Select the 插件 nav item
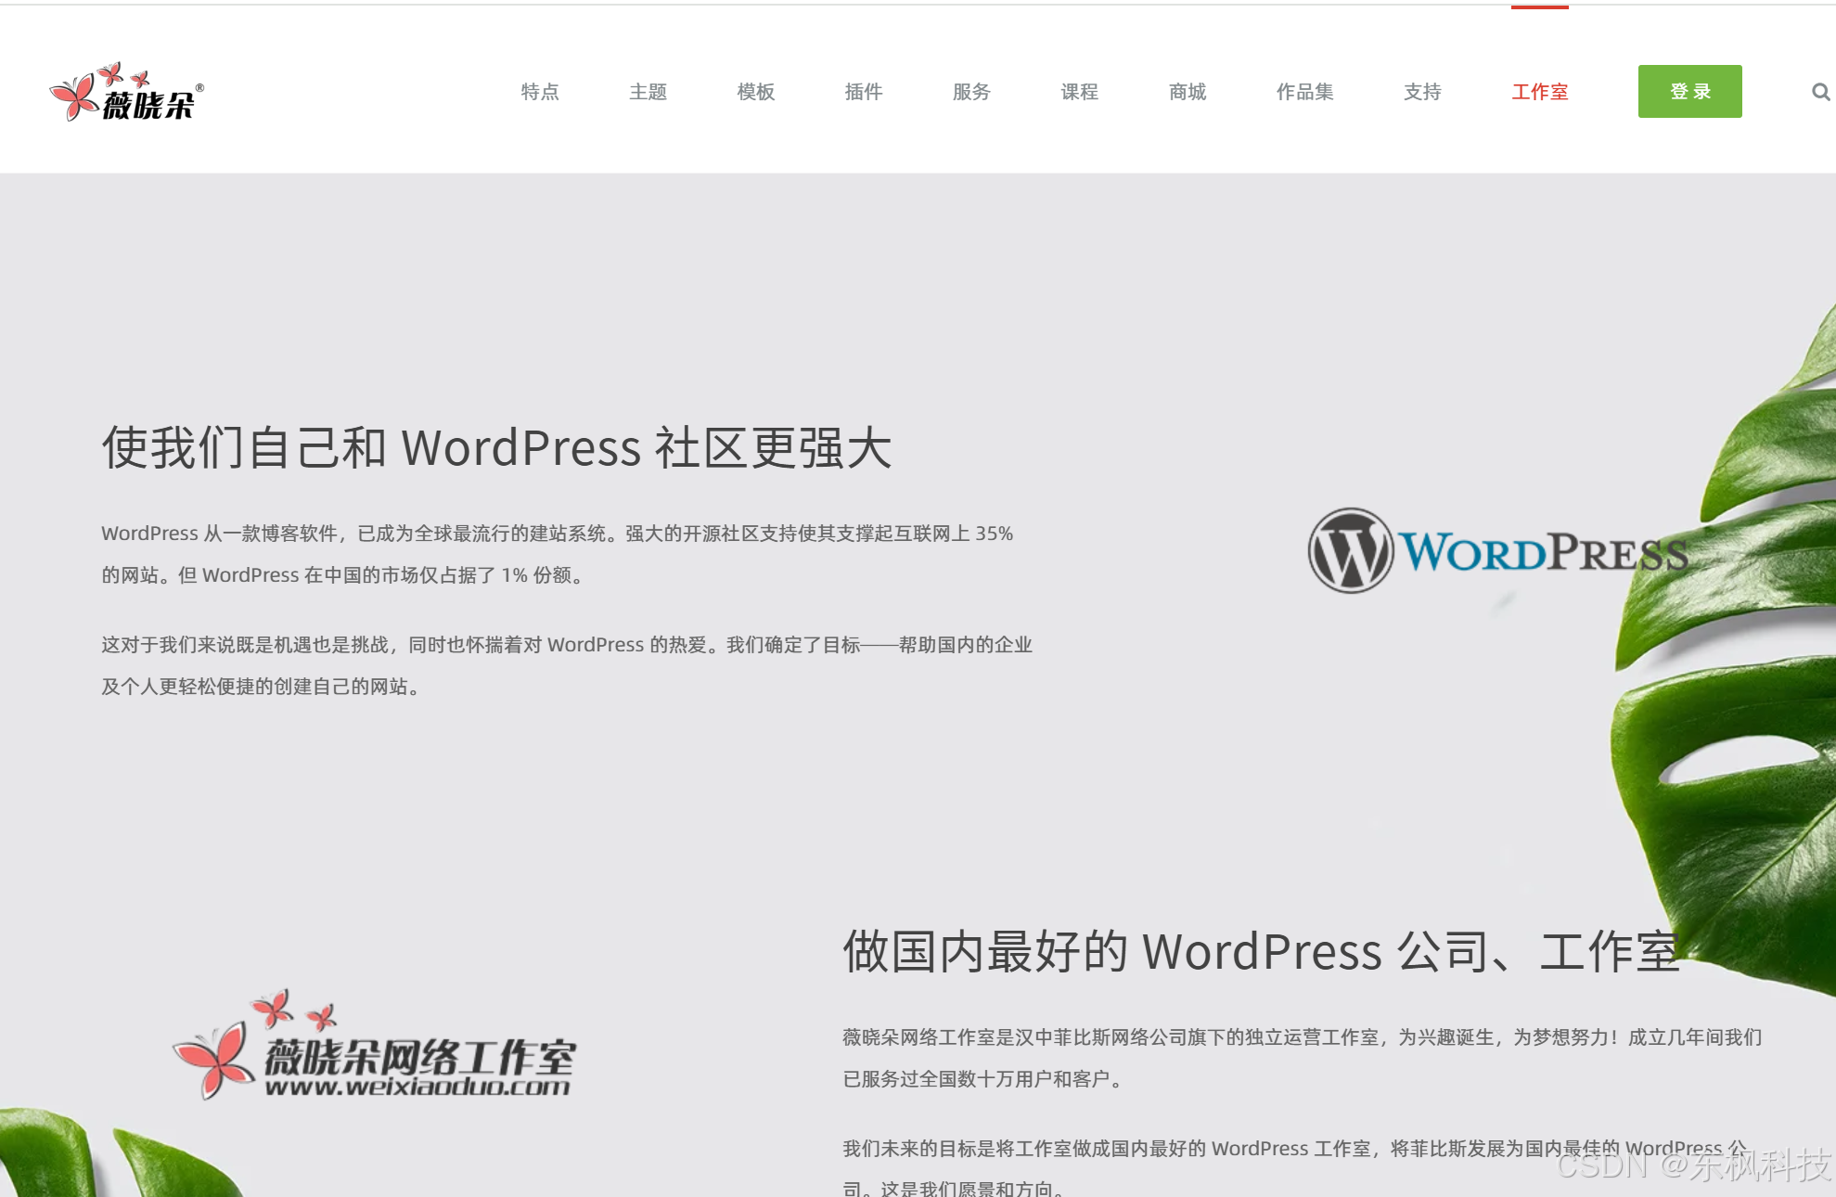The width and height of the screenshot is (1836, 1197). point(863,92)
